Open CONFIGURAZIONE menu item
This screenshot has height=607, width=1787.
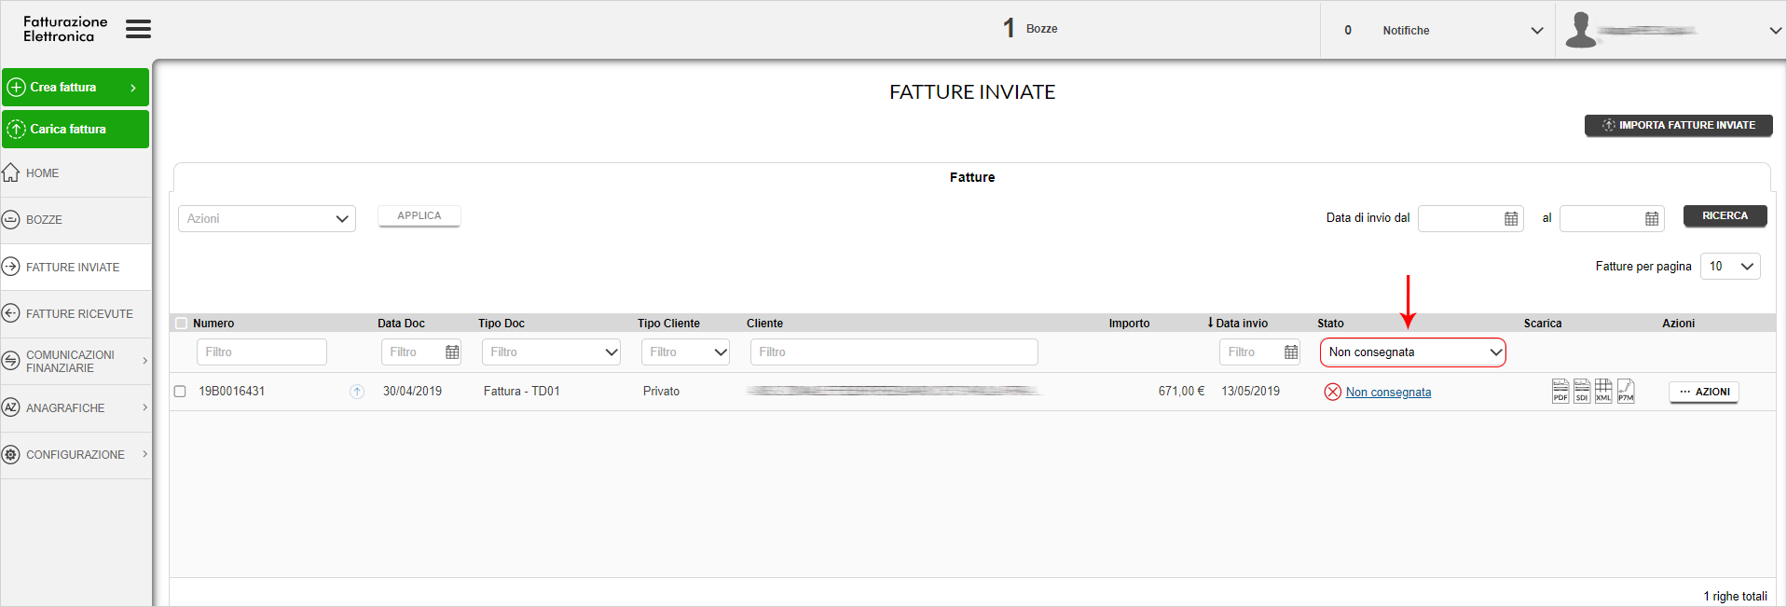tap(76, 455)
